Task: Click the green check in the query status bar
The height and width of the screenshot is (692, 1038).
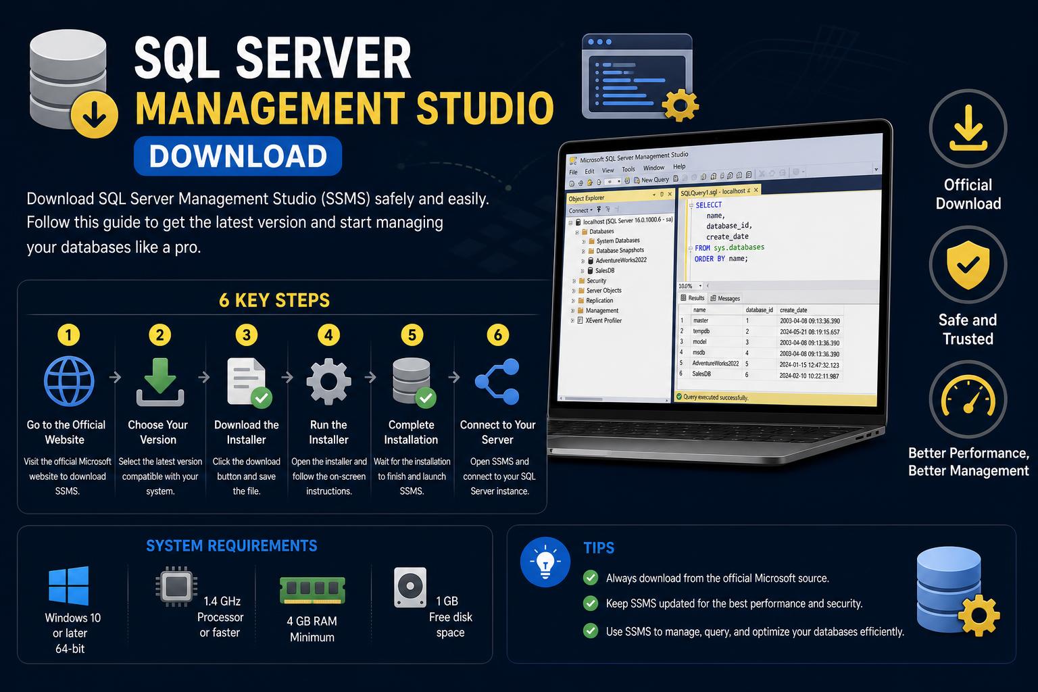Action: pos(679,396)
